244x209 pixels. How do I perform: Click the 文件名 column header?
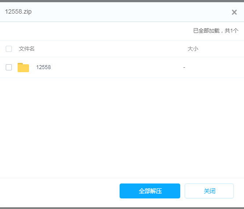click(x=27, y=49)
